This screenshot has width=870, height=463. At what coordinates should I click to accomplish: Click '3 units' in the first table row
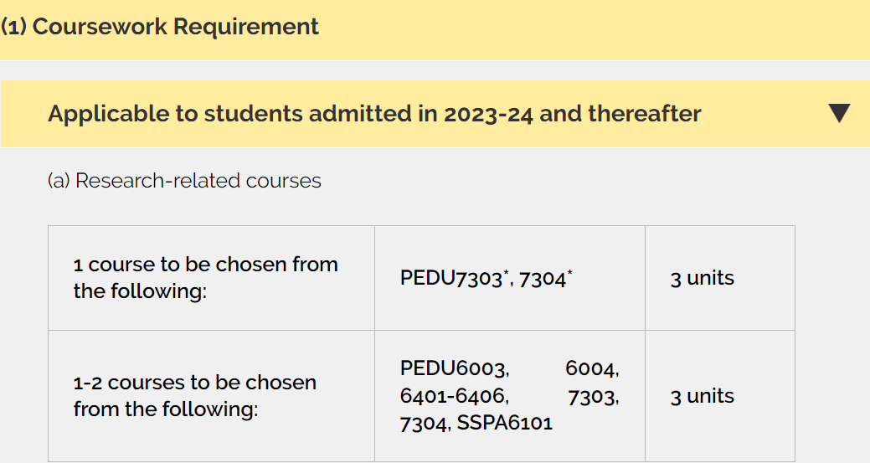pyautogui.click(x=702, y=278)
